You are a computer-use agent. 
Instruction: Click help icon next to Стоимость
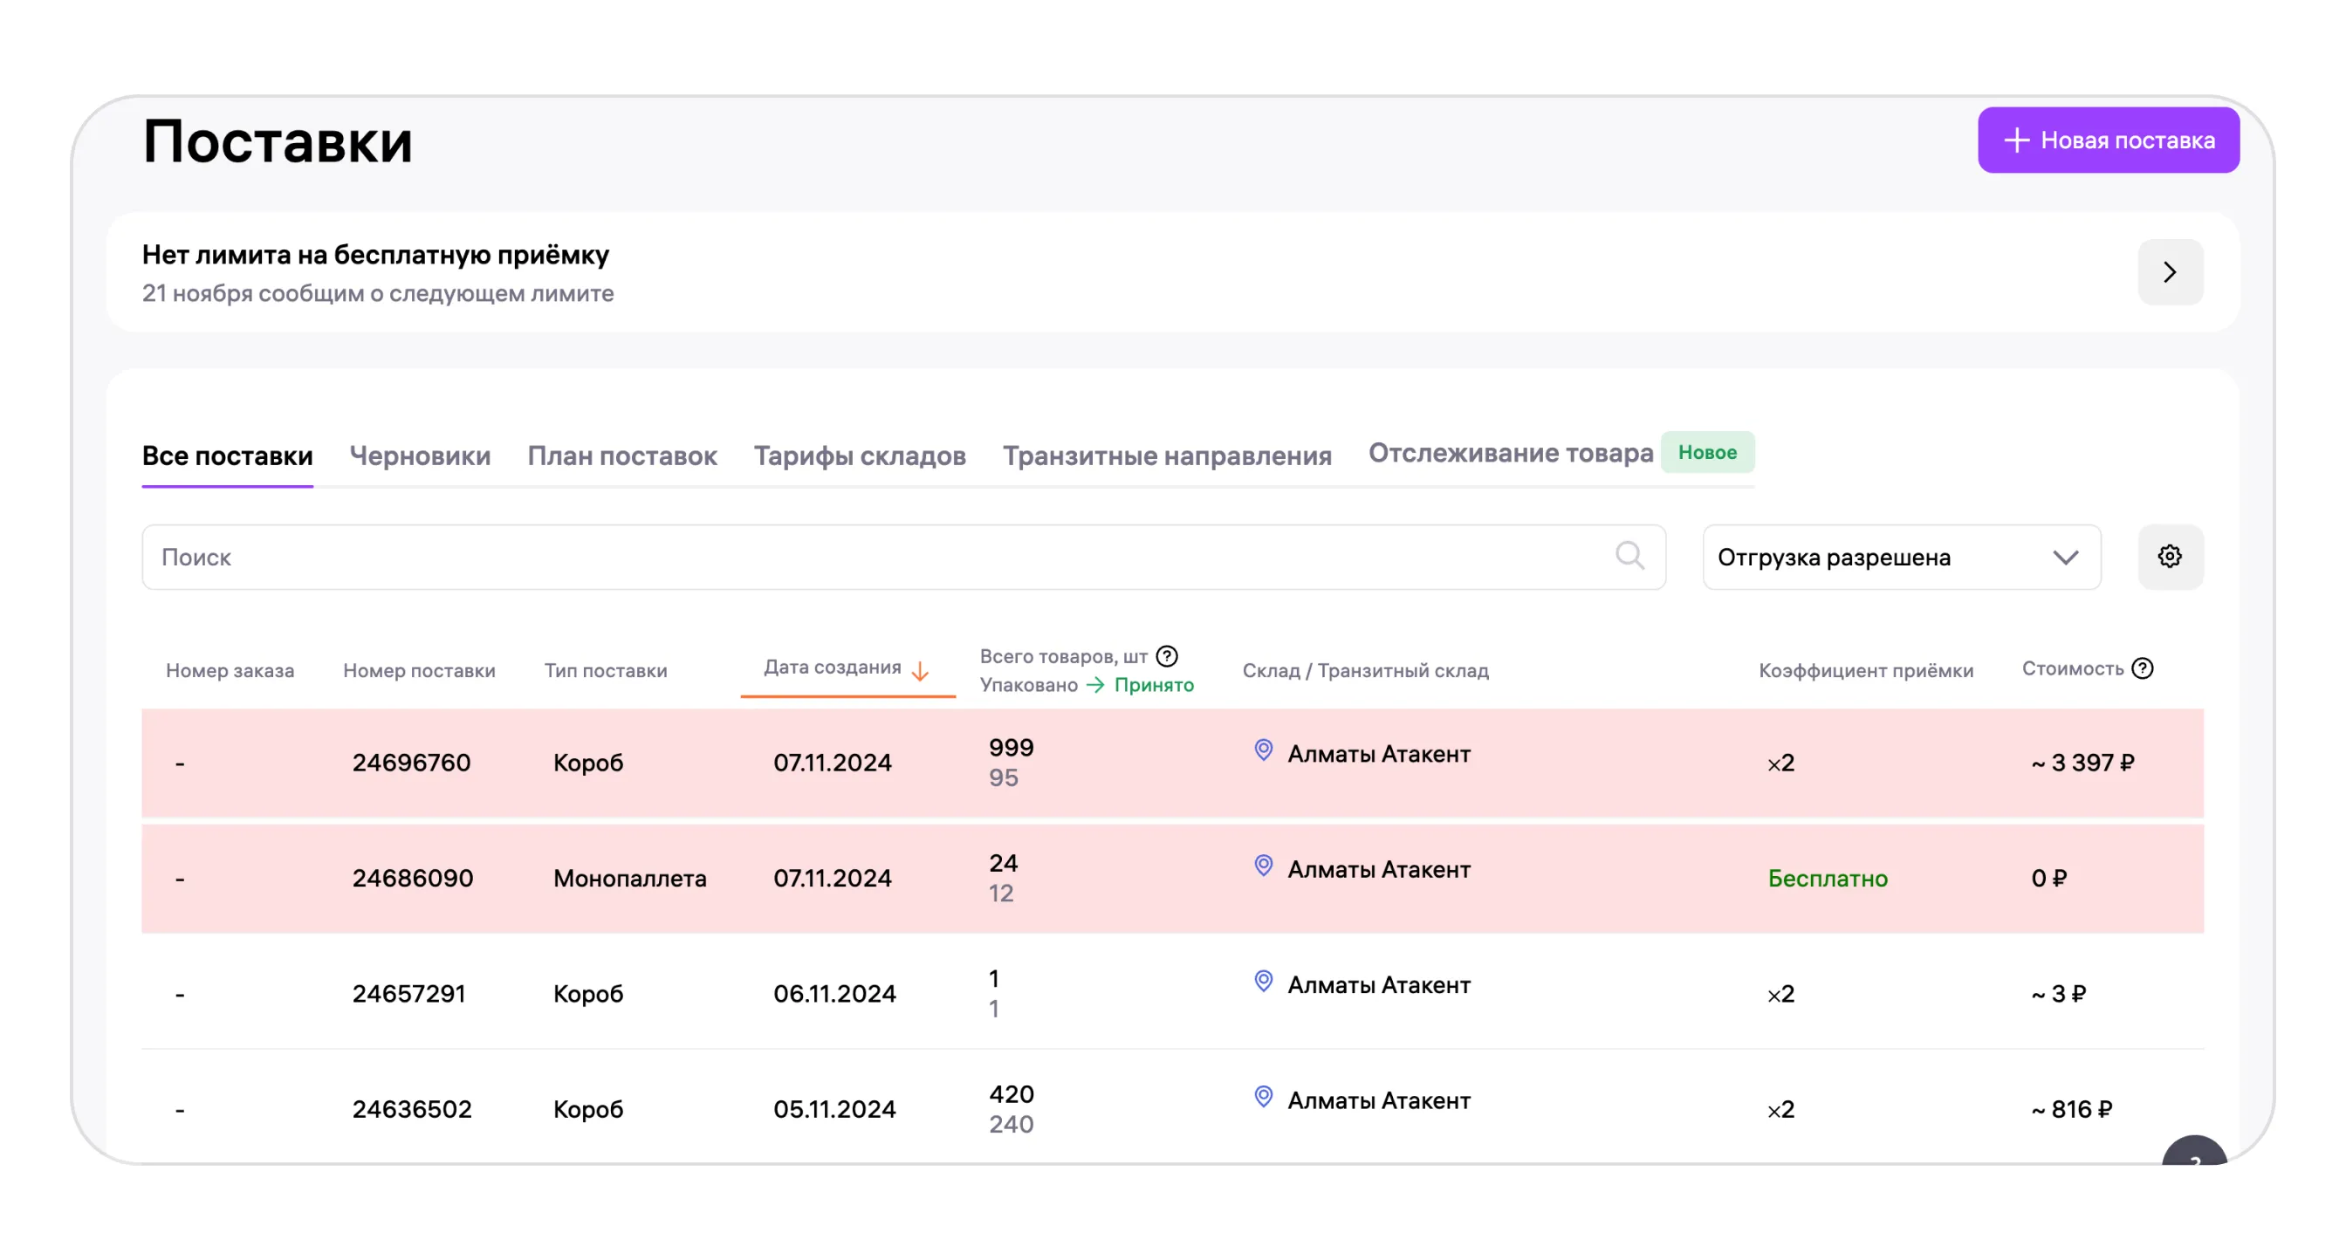coord(2143,668)
